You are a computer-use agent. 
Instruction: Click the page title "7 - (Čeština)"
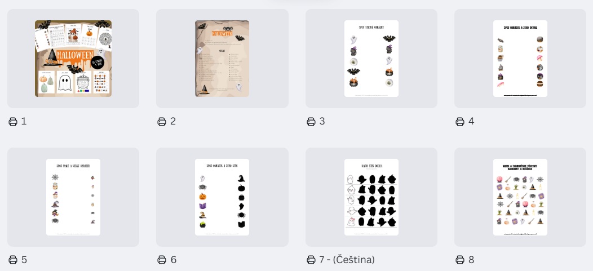(x=347, y=260)
